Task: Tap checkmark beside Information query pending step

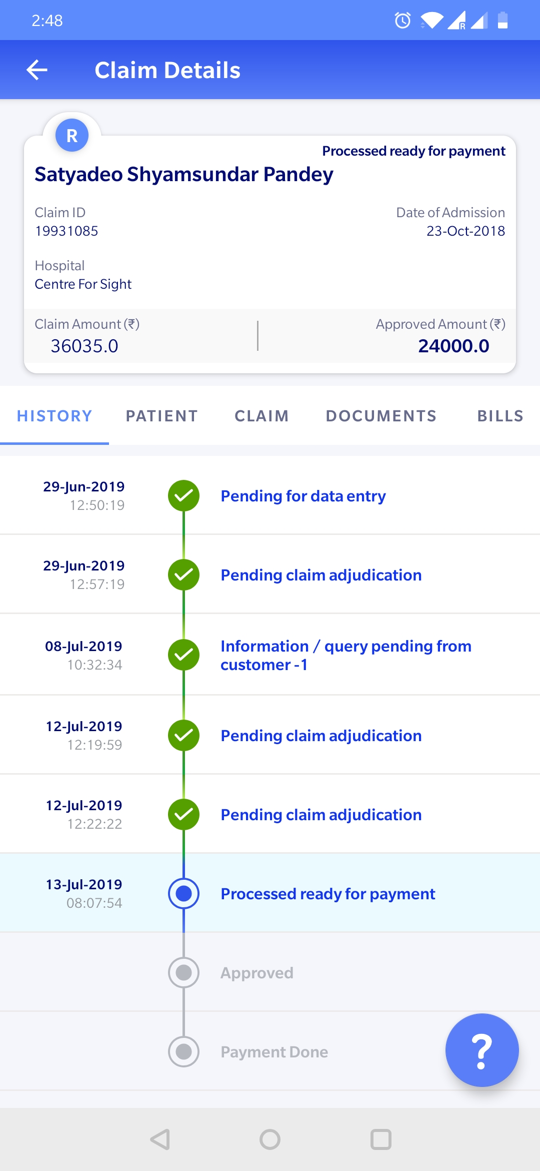Action: click(x=183, y=655)
